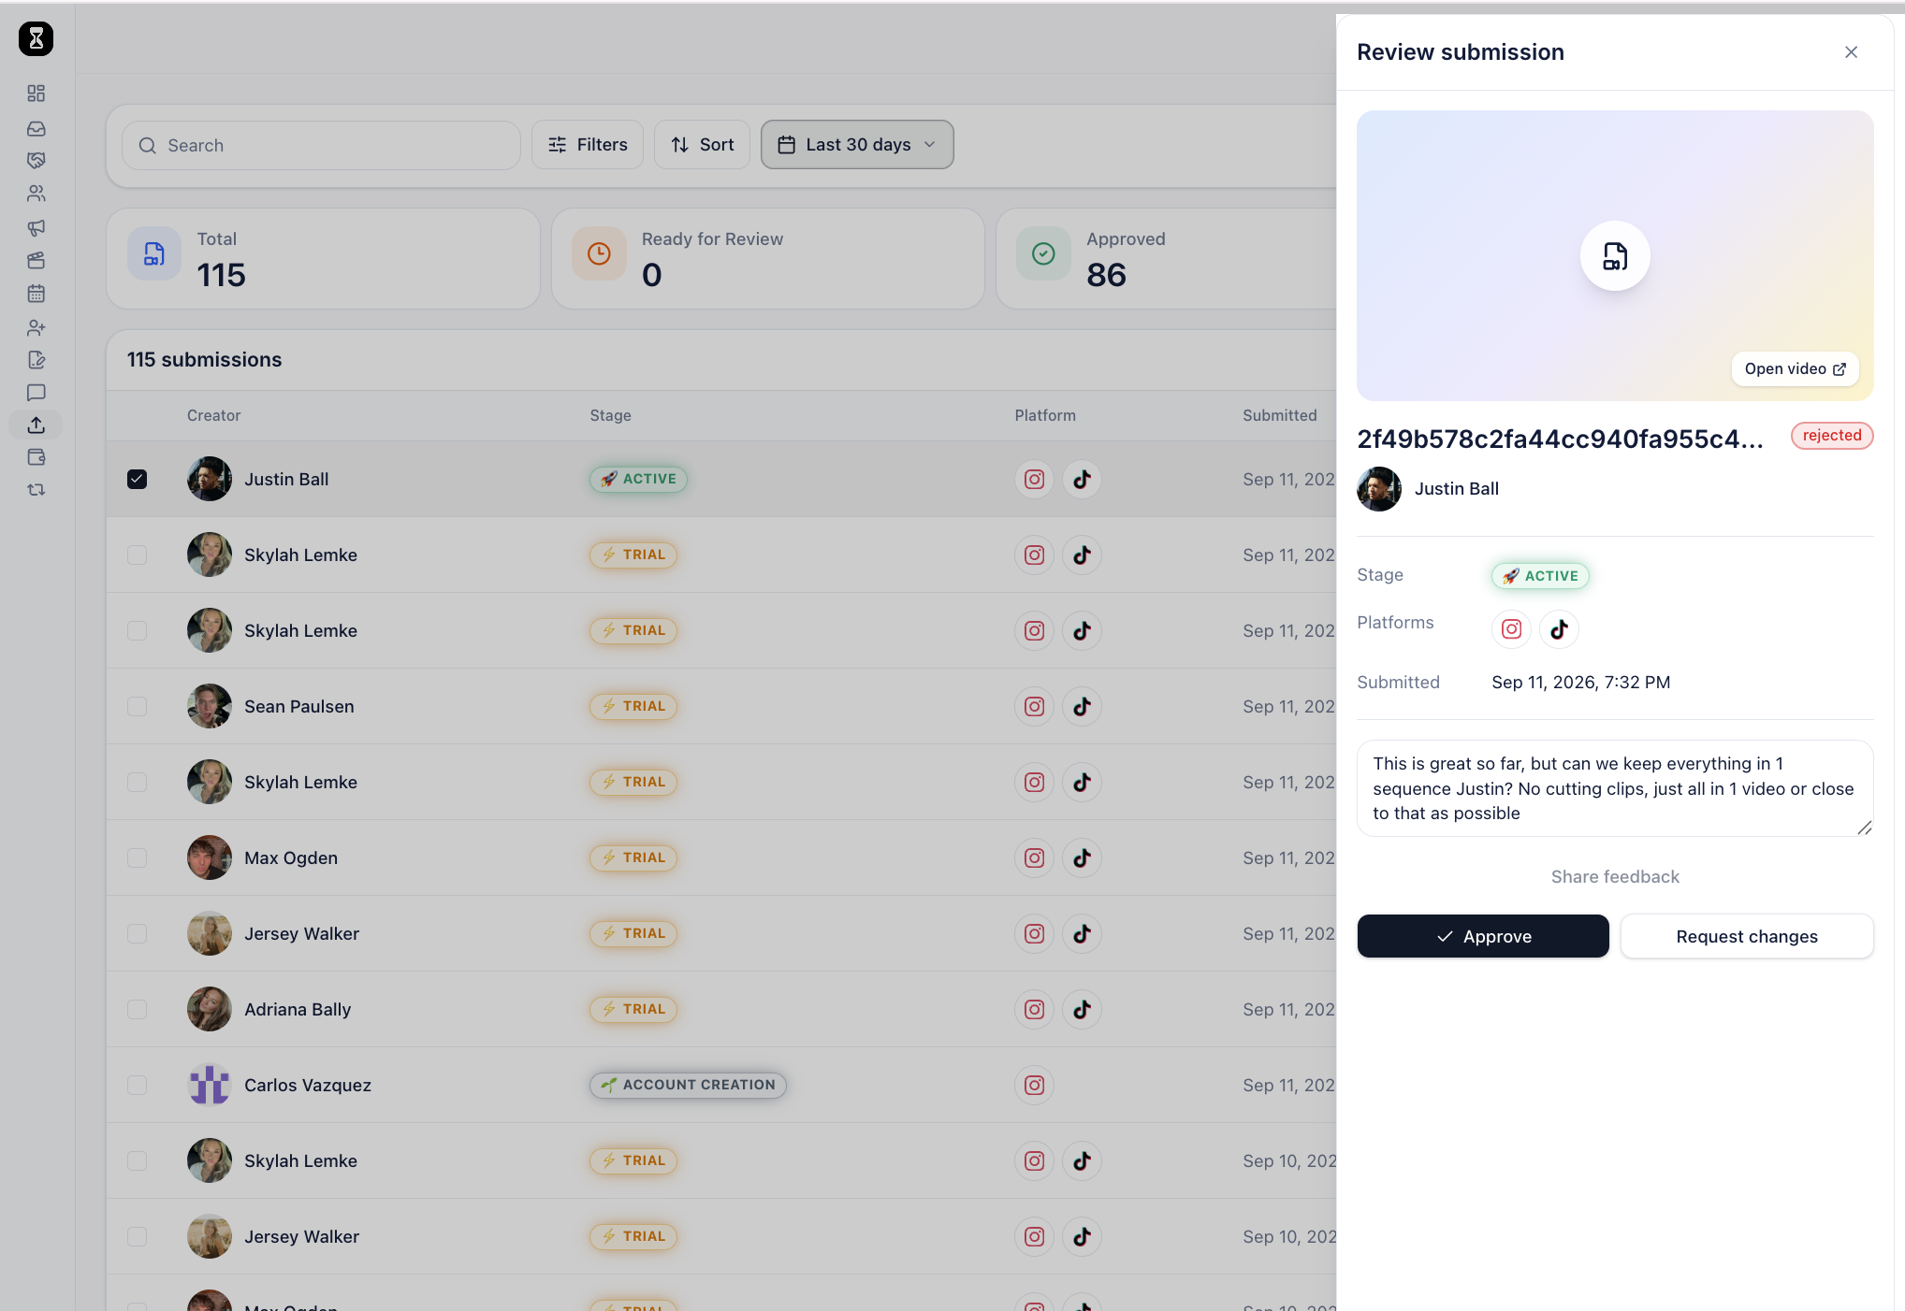Viewport: 1905px width, 1311px height.
Task: Click the video file icon in preview
Action: coord(1615,256)
